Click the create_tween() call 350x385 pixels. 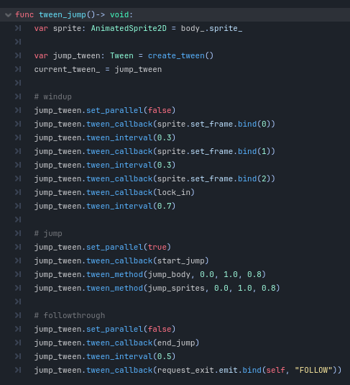(x=181, y=55)
